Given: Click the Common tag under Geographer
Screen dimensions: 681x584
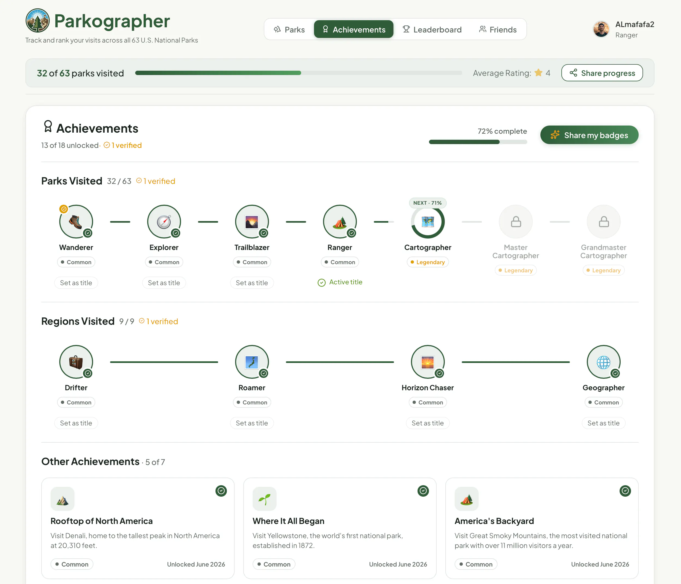Looking at the screenshot, I should click(603, 402).
